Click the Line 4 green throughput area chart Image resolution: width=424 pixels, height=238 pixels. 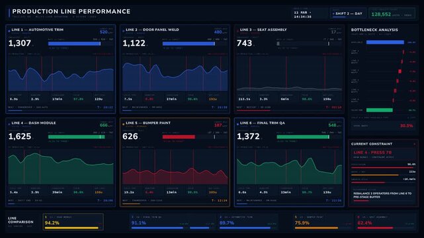61,167
